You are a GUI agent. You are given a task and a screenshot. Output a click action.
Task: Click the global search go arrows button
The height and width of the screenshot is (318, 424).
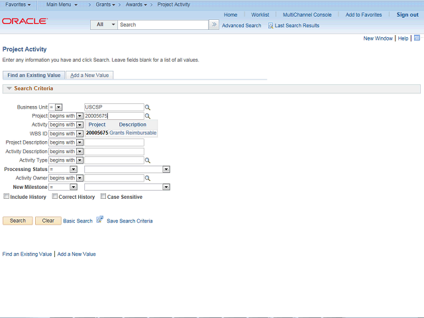tap(214, 25)
